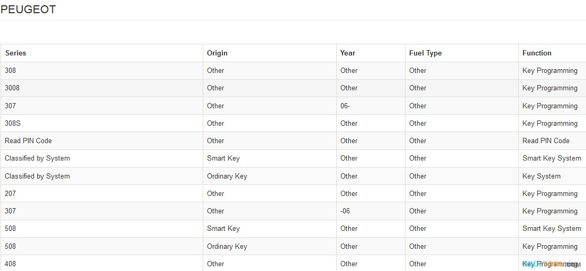Select the 408 series cell
Screen dimensions: 586x271
[x=102, y=263]
